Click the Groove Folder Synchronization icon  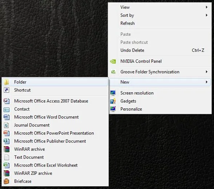[x=113, y=72]
